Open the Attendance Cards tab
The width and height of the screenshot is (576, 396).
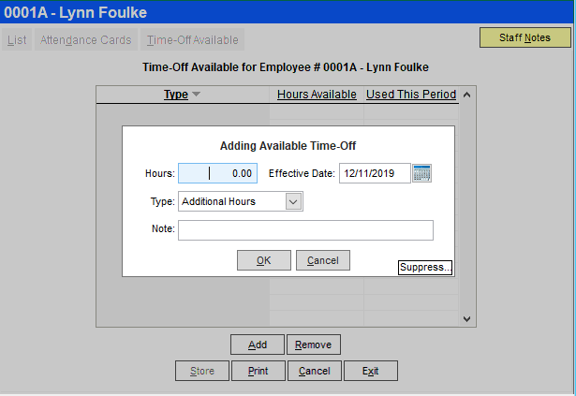coord(85,40)
